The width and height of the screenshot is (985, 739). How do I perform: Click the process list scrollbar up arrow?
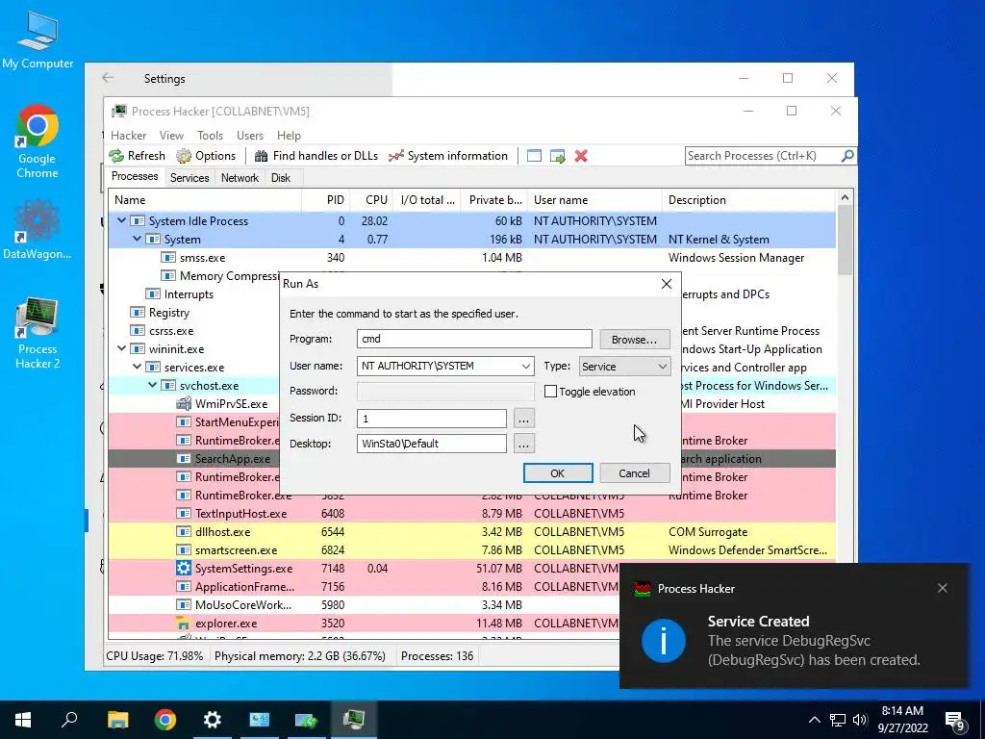(x=845, y=198)
